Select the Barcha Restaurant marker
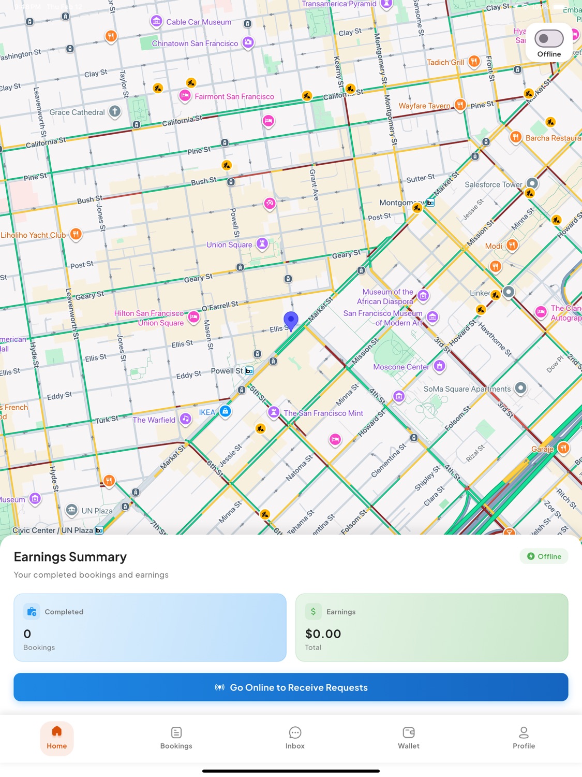Viewport: 582px width, 777px height. pos(516,137)
